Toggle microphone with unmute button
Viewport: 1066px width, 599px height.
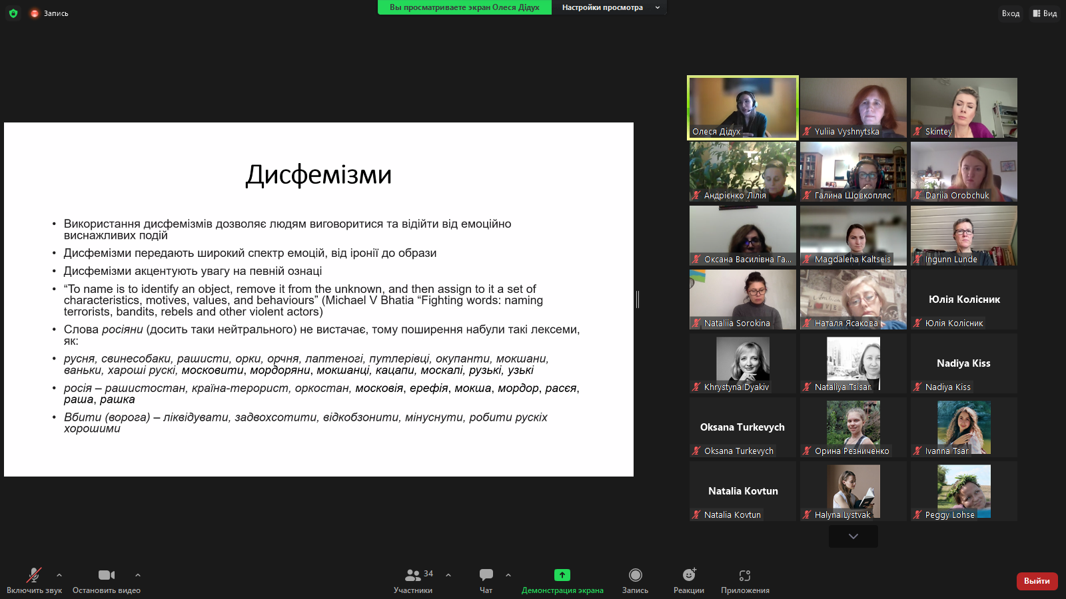point(33,575)
